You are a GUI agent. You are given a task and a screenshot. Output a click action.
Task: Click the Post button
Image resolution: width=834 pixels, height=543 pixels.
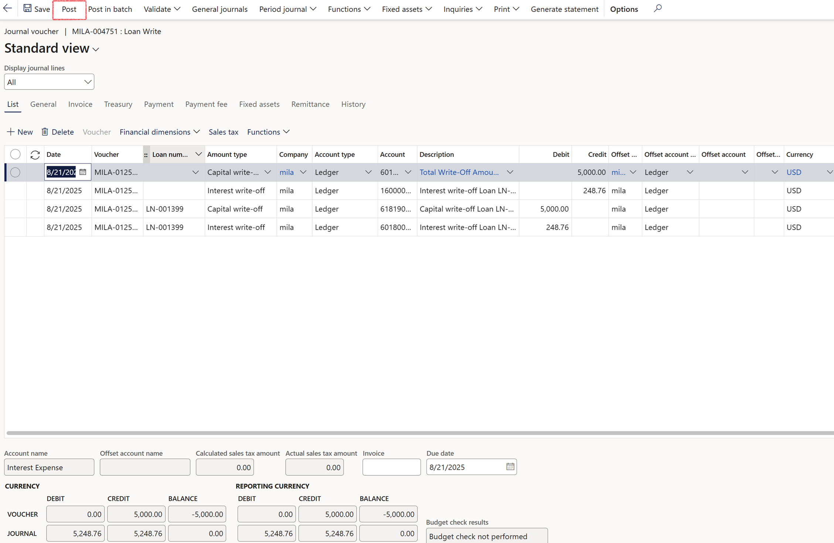click(69, 9)
